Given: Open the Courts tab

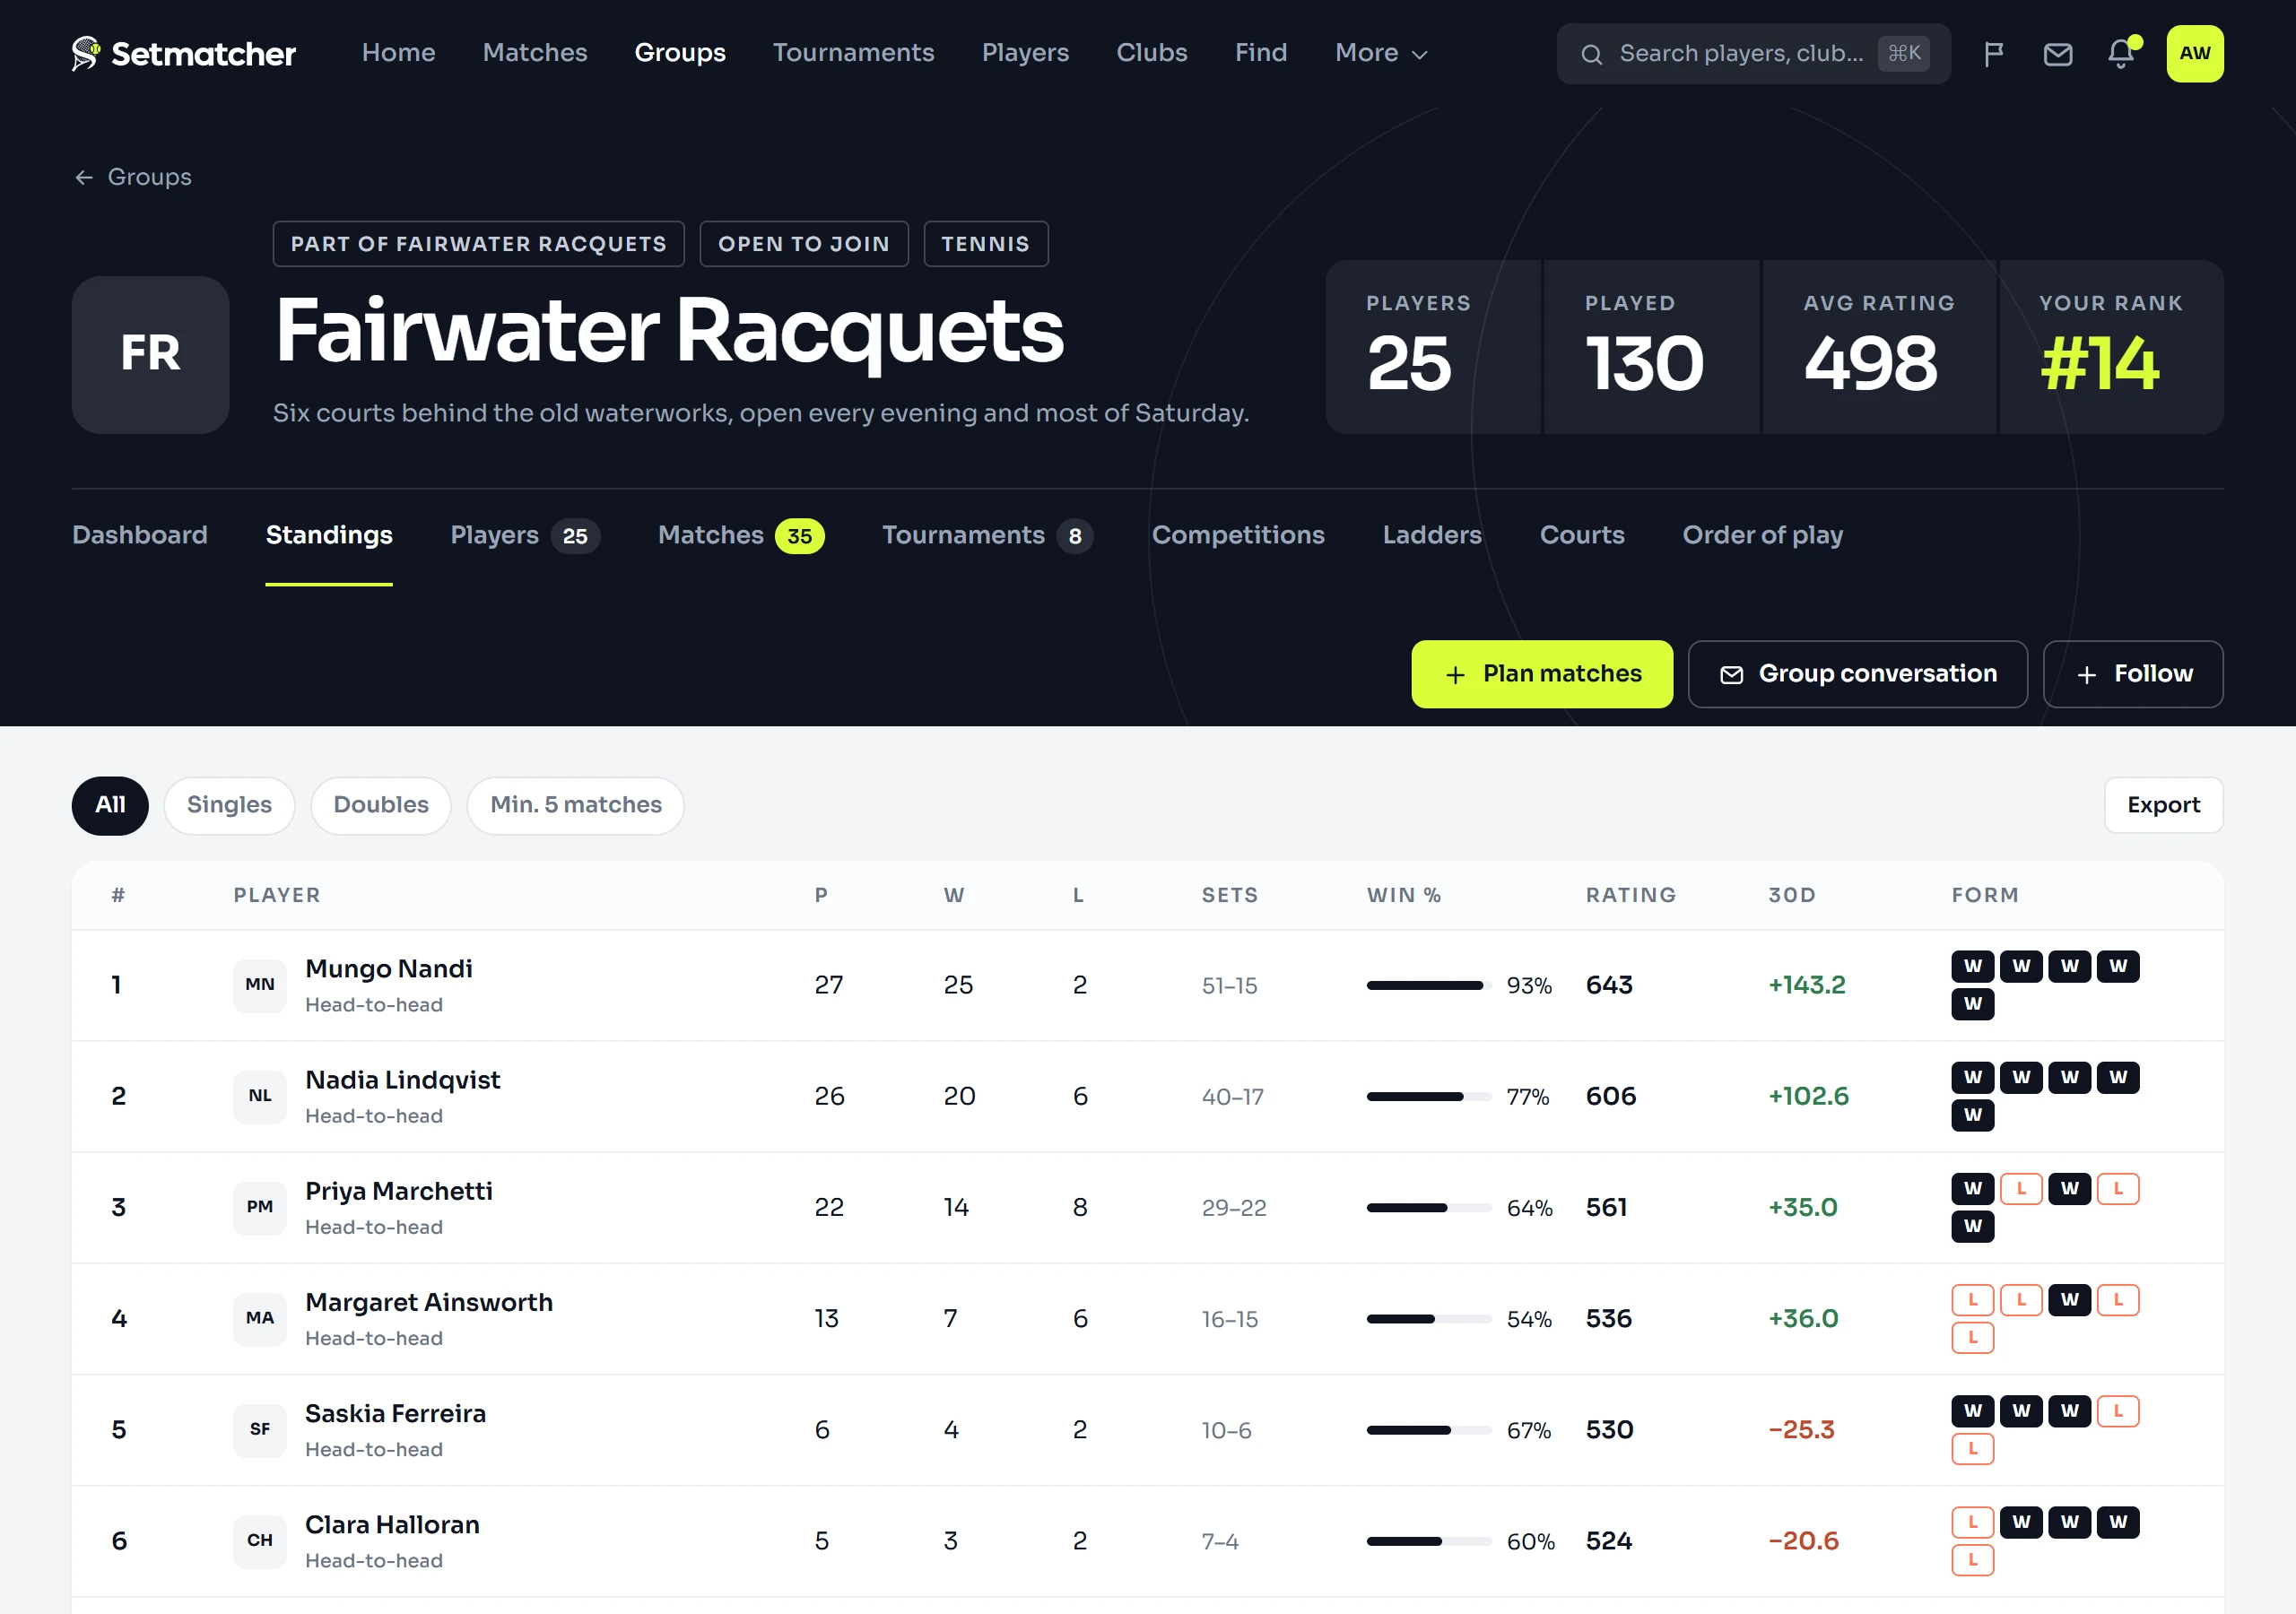Looking at the screenshot, I should [1582, 535].
